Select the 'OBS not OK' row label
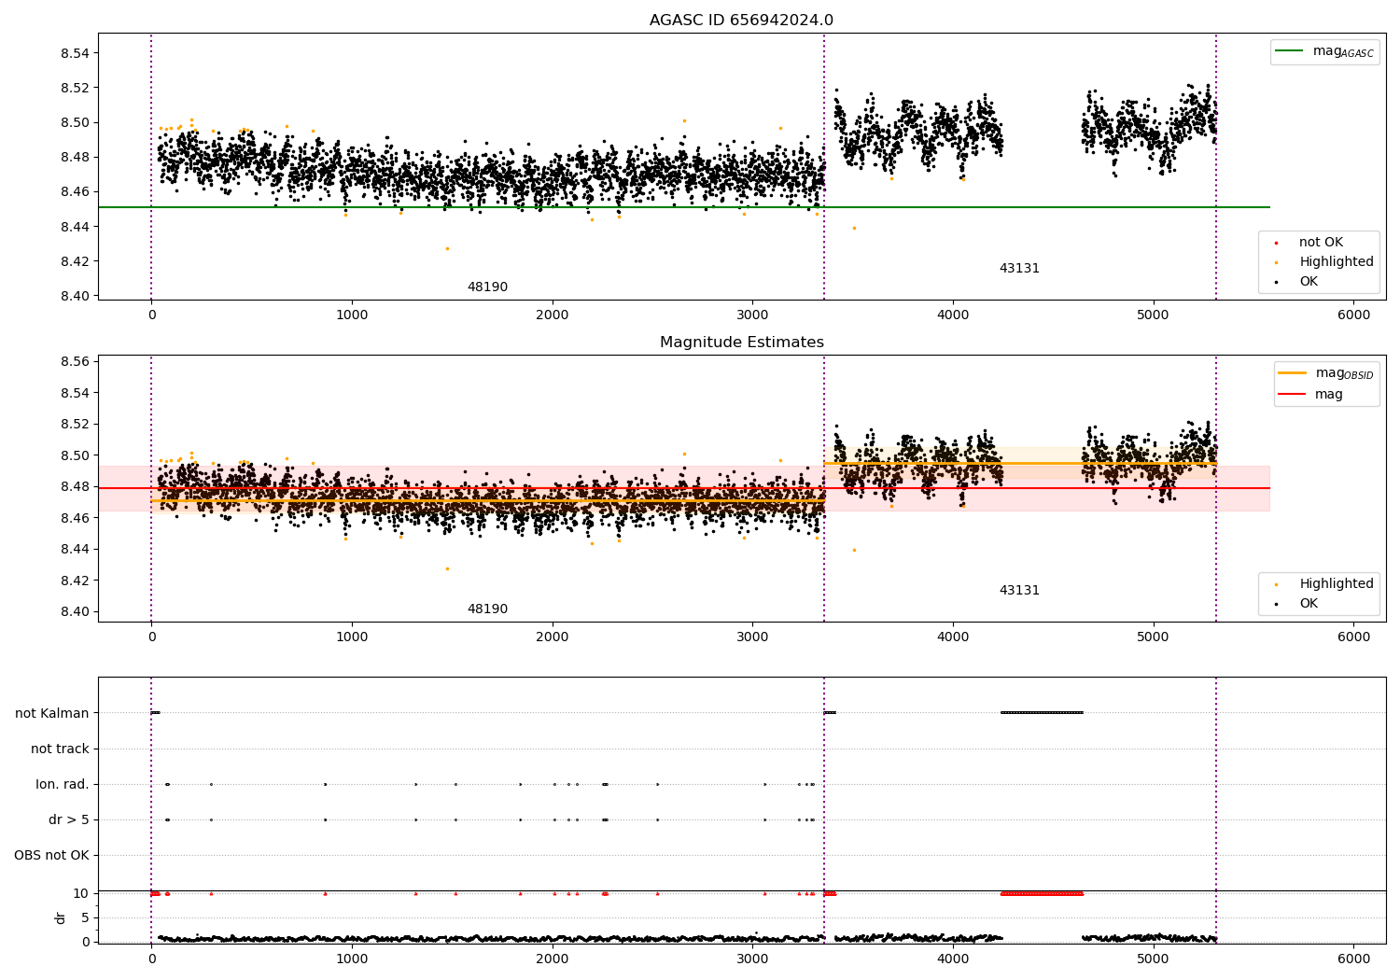The width and height of the screenshot is (1400, 980). click(x=52, y=856)
